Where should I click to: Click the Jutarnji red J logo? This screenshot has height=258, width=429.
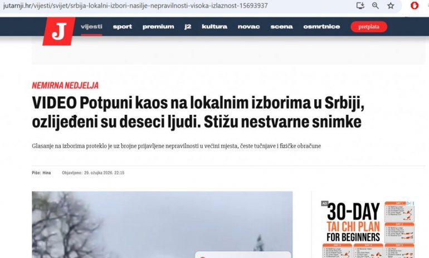[59, 31]
